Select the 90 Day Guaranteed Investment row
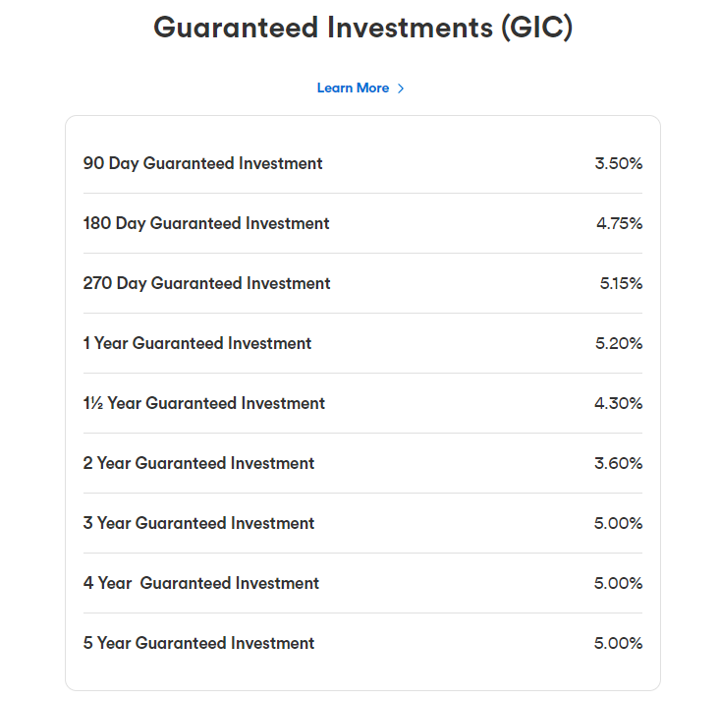 (x=202, y=163)
